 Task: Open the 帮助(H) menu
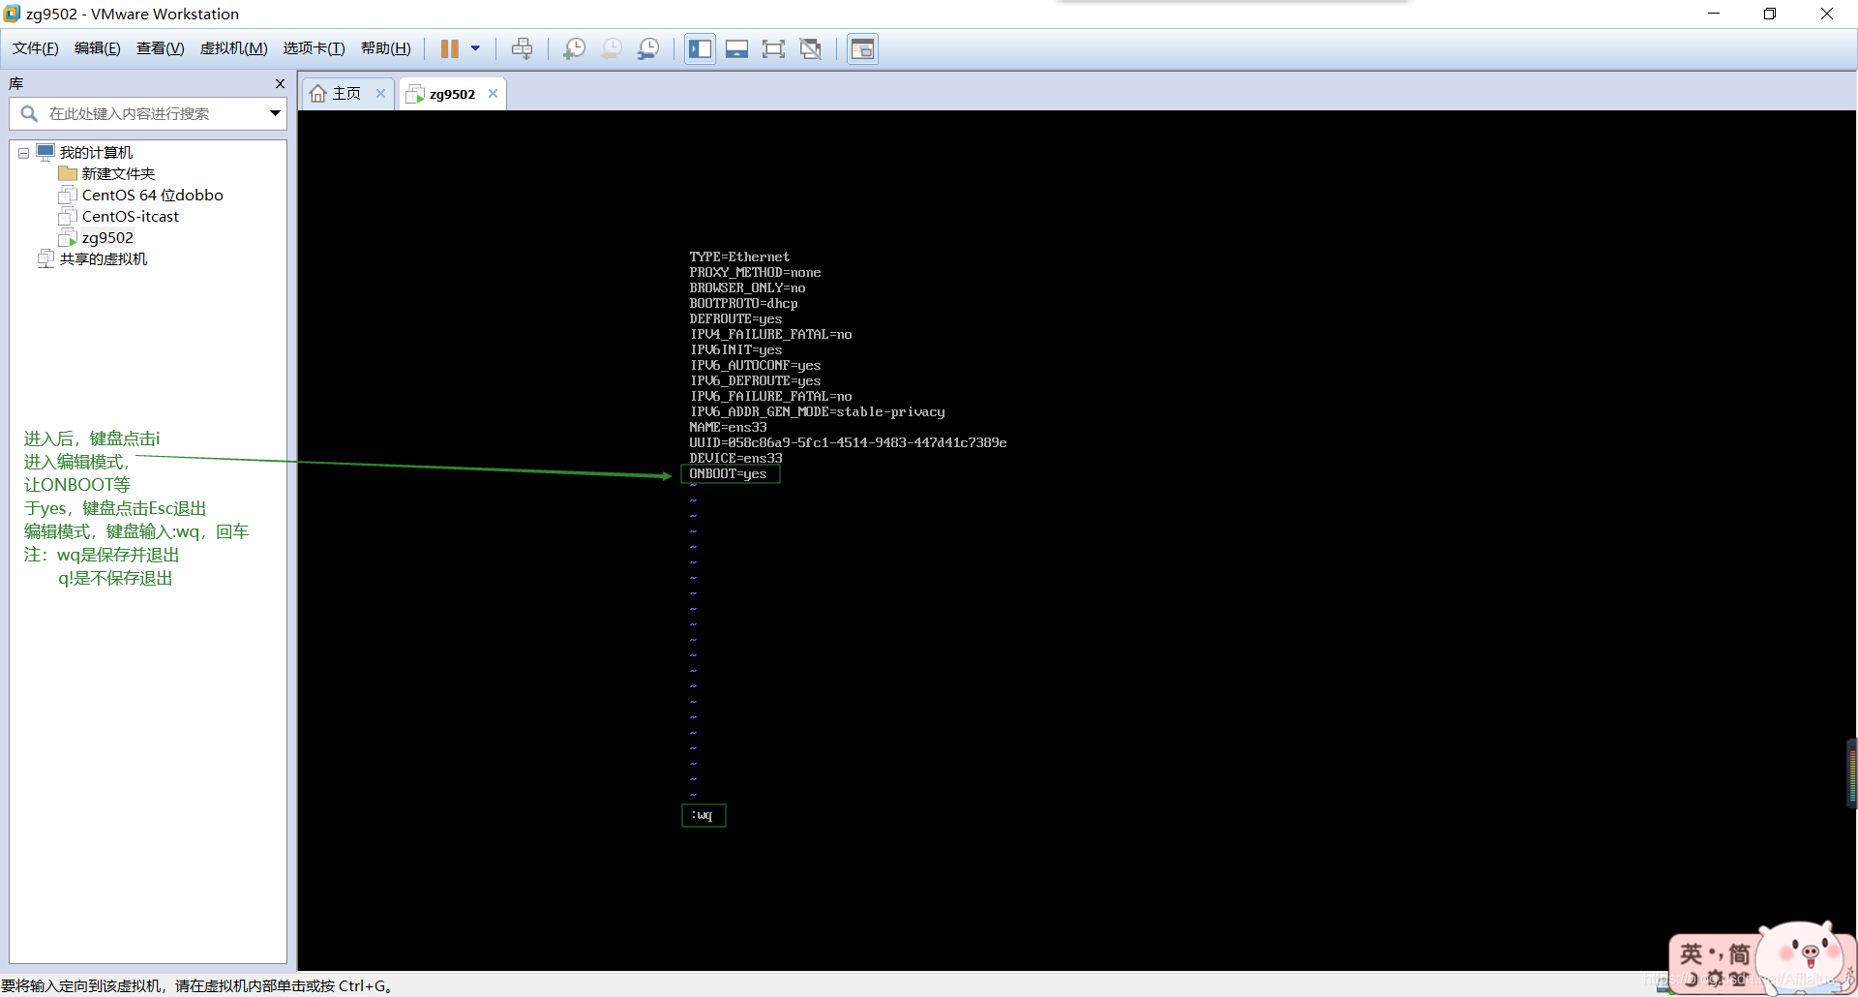click(386, 48)
